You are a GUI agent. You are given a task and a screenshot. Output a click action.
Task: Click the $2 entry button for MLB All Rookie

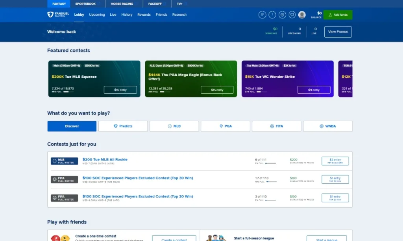[x=335, y=161]
